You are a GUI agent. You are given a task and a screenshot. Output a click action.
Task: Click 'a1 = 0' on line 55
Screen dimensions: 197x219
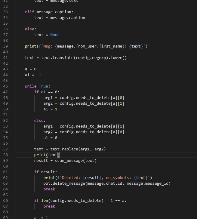[x=51, y=138]
